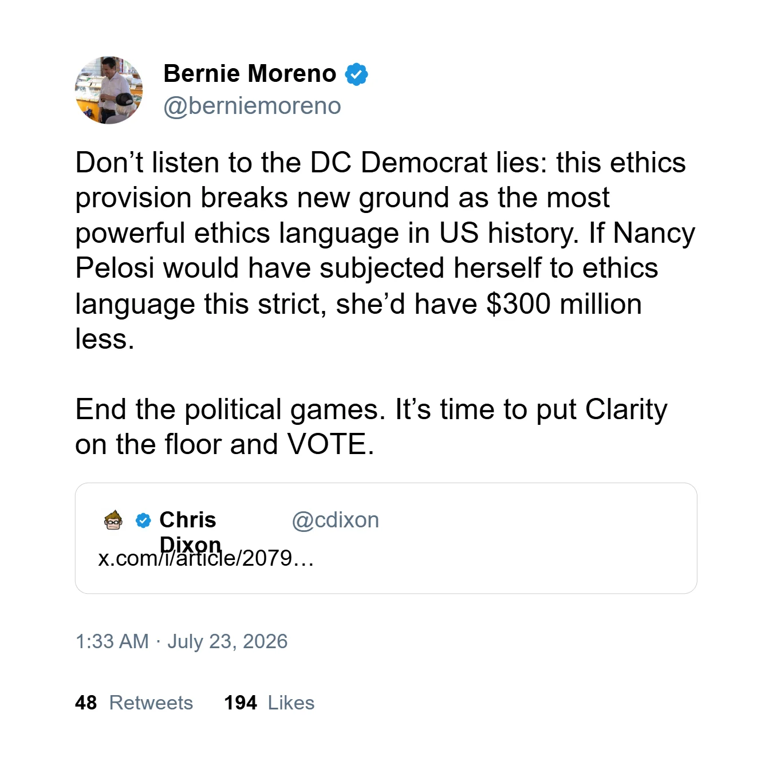Click the blue verified badge beside Bernie Moreno

click(x=356, y=74)
